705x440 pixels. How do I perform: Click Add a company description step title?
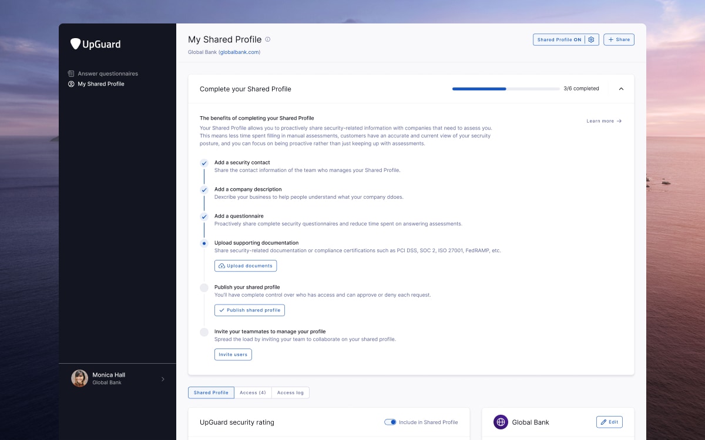click(248, 189)
